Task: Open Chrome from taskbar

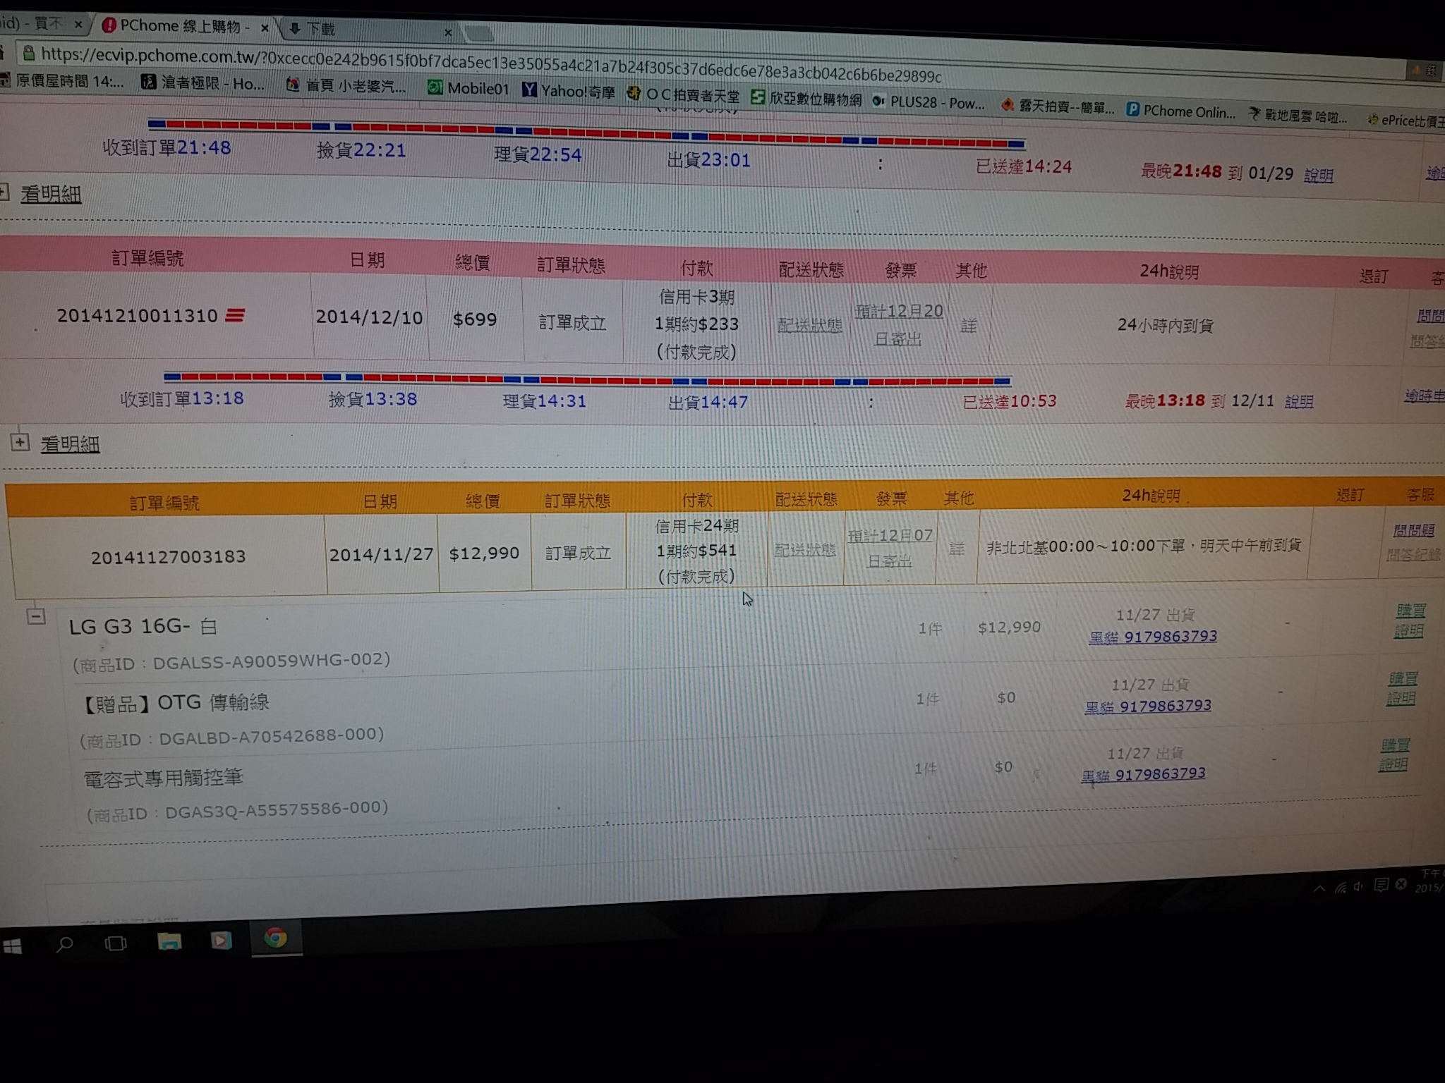Action: (276, 938)
